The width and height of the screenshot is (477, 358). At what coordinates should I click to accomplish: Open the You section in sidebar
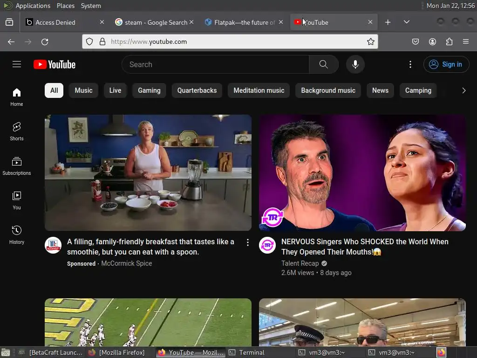pos(17,200)
